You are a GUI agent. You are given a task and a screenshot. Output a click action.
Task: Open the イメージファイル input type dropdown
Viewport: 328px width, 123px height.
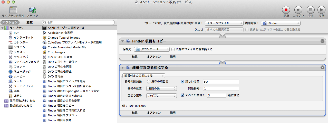[x=224, y=23]
